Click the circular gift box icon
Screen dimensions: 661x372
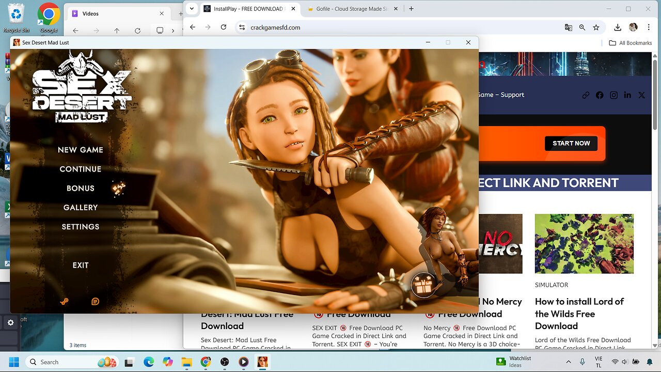point(423,285)
